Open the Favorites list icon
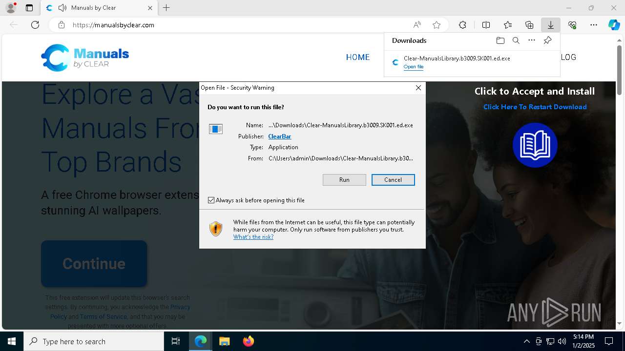The height and width of the screenshot is (351, 625). pyautogui.click(x=508, y=25)
